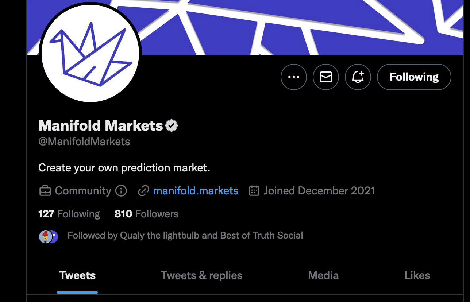470x302 pixels.
Task: Click the briefcase Community category icon
Action: 45,191
